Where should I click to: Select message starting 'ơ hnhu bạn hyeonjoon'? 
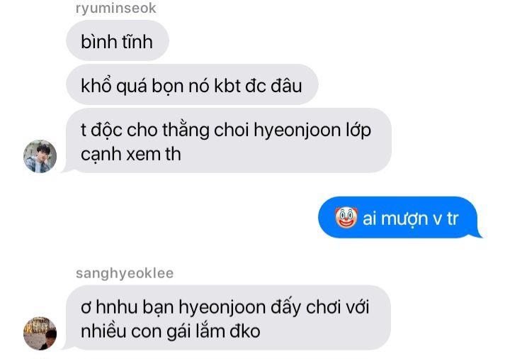[x=228, y=318]
